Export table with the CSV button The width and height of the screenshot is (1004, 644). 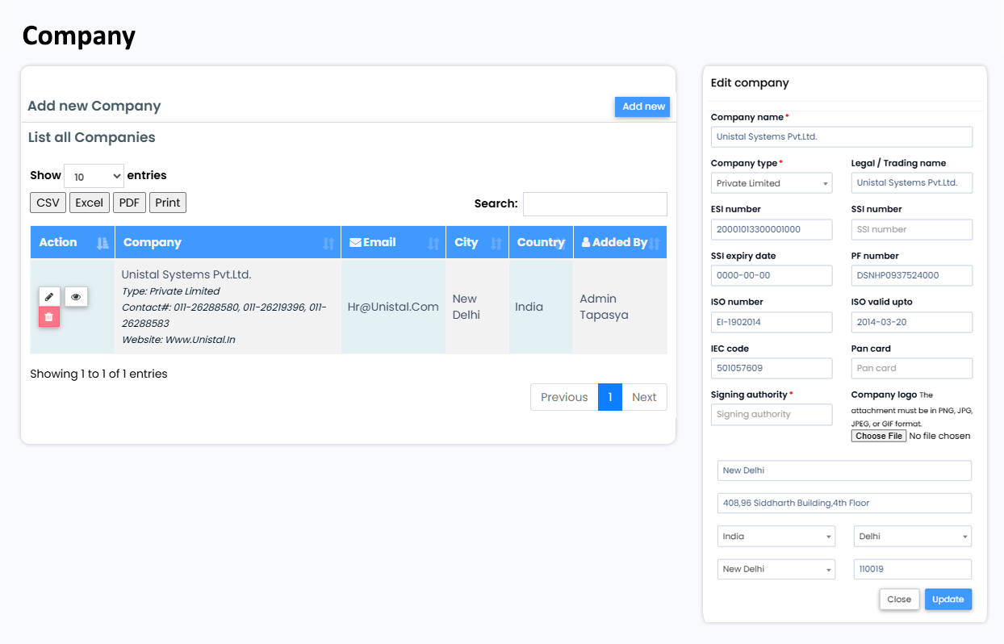[48, 203]
